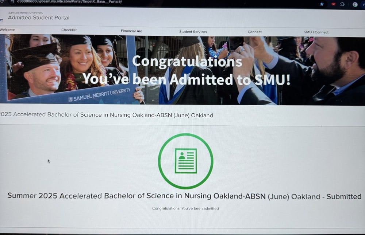Open the Welcome tab
Image resolution: width=365 pixels, height=235 pixels.
7,30
